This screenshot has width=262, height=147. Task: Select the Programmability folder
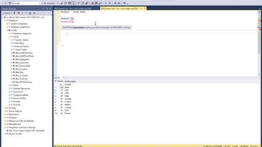tap(21, 95)
